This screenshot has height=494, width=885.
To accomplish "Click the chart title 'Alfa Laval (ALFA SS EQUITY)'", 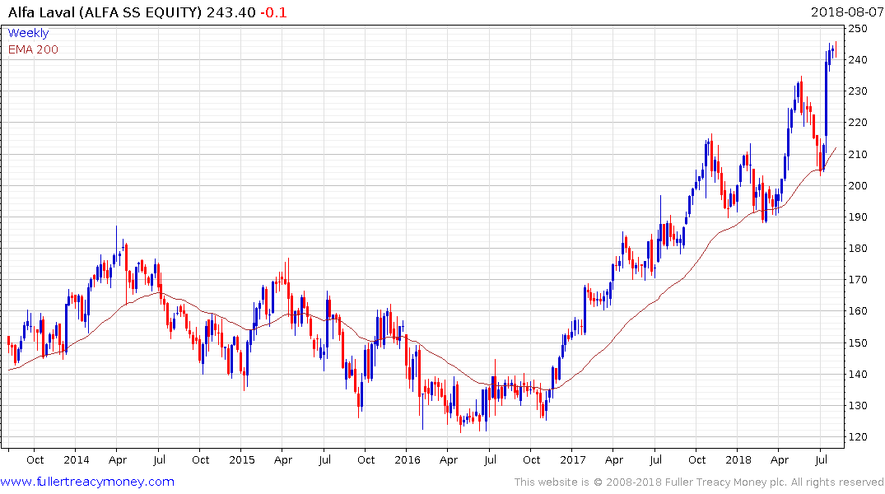I will pyautogui.click(x=105, y=12).
